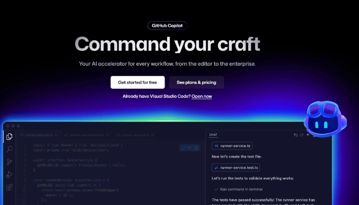359x205 pixels.
Task: Open the Extensions blocks icon
Action: tap(9, 188)
